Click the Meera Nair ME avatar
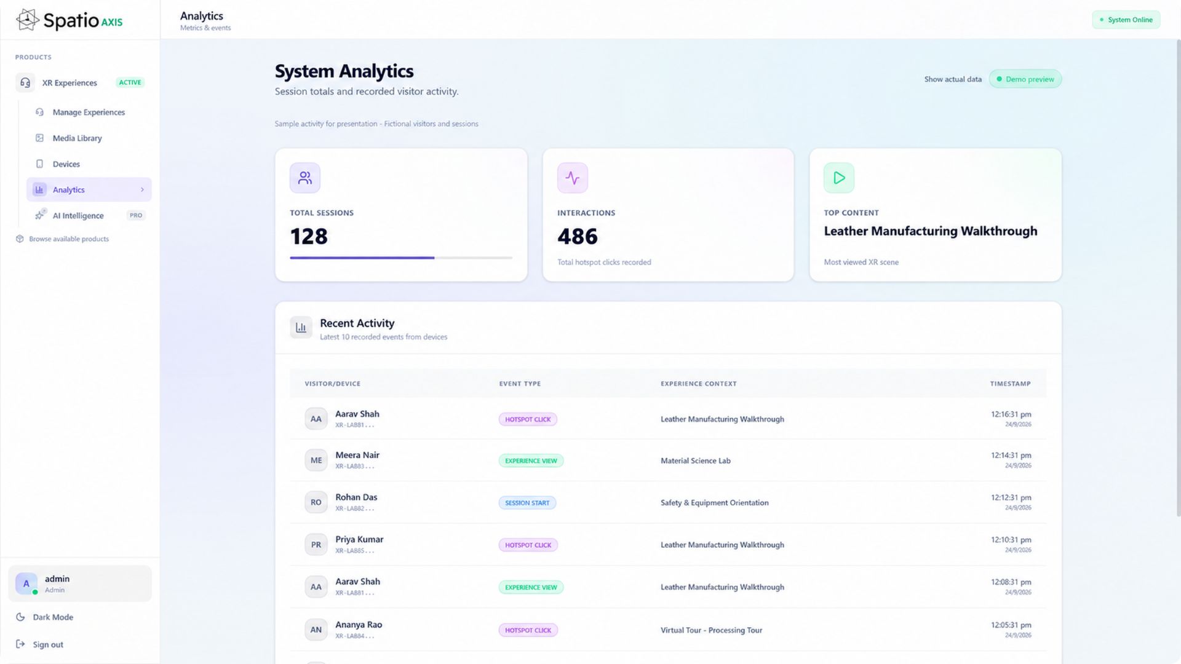The width and height of the screenshot is (1181, 664). [x=316, y=460]
